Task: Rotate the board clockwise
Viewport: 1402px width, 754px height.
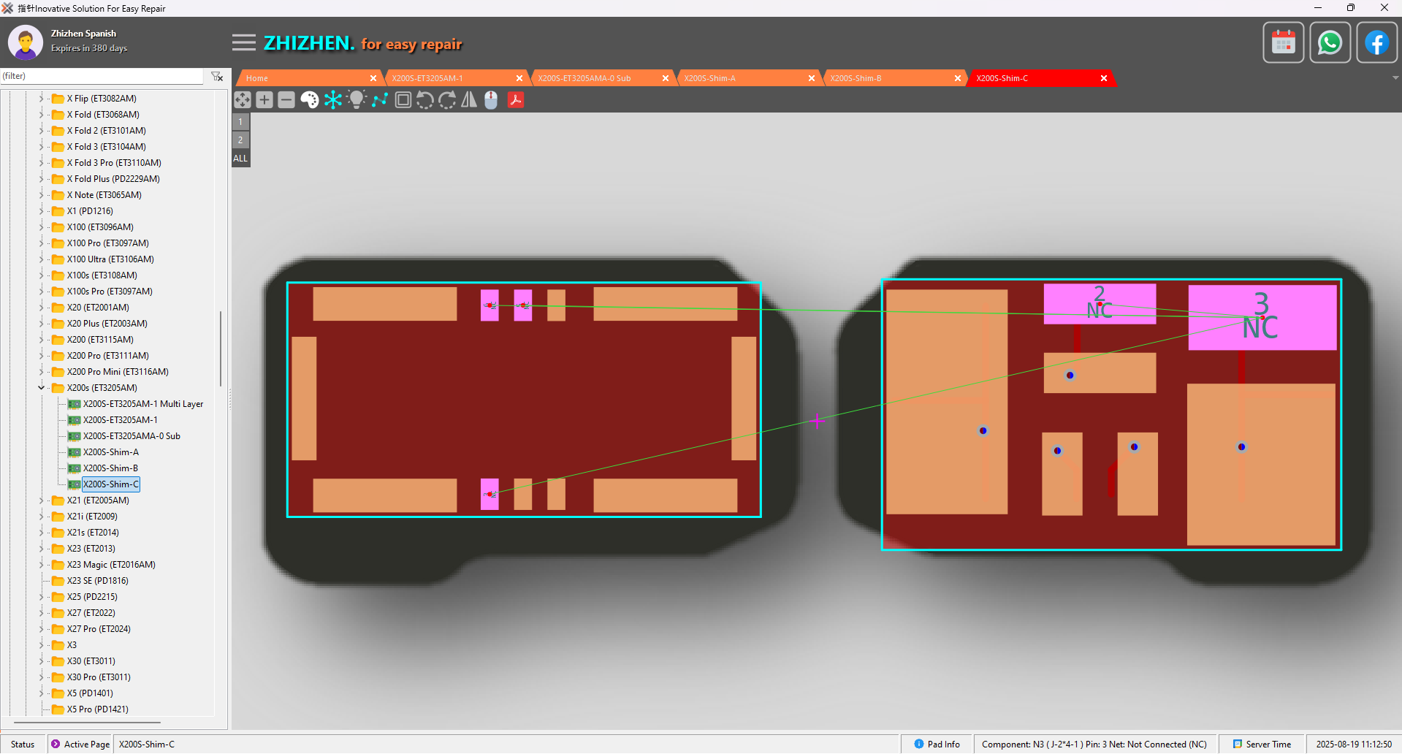Action: (447, 100)
